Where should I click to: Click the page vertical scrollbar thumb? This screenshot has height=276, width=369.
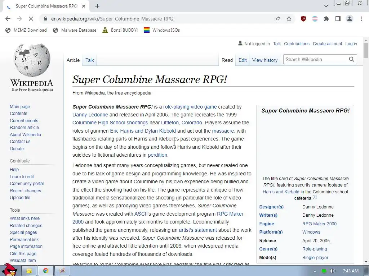pos(366,50)
